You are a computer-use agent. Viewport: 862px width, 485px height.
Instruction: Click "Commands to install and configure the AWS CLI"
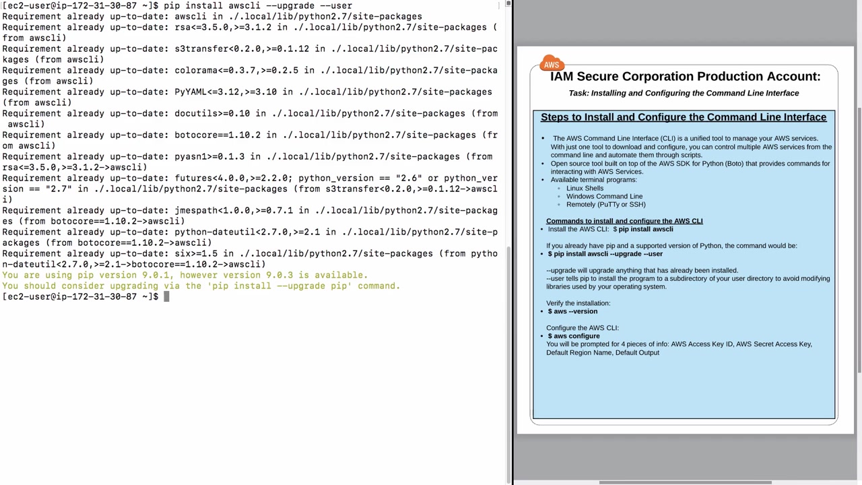pyautogui.click(x=624, y=221)
